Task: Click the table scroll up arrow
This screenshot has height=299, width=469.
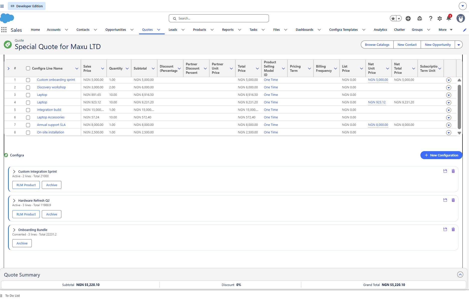Action: pos(459,80)
